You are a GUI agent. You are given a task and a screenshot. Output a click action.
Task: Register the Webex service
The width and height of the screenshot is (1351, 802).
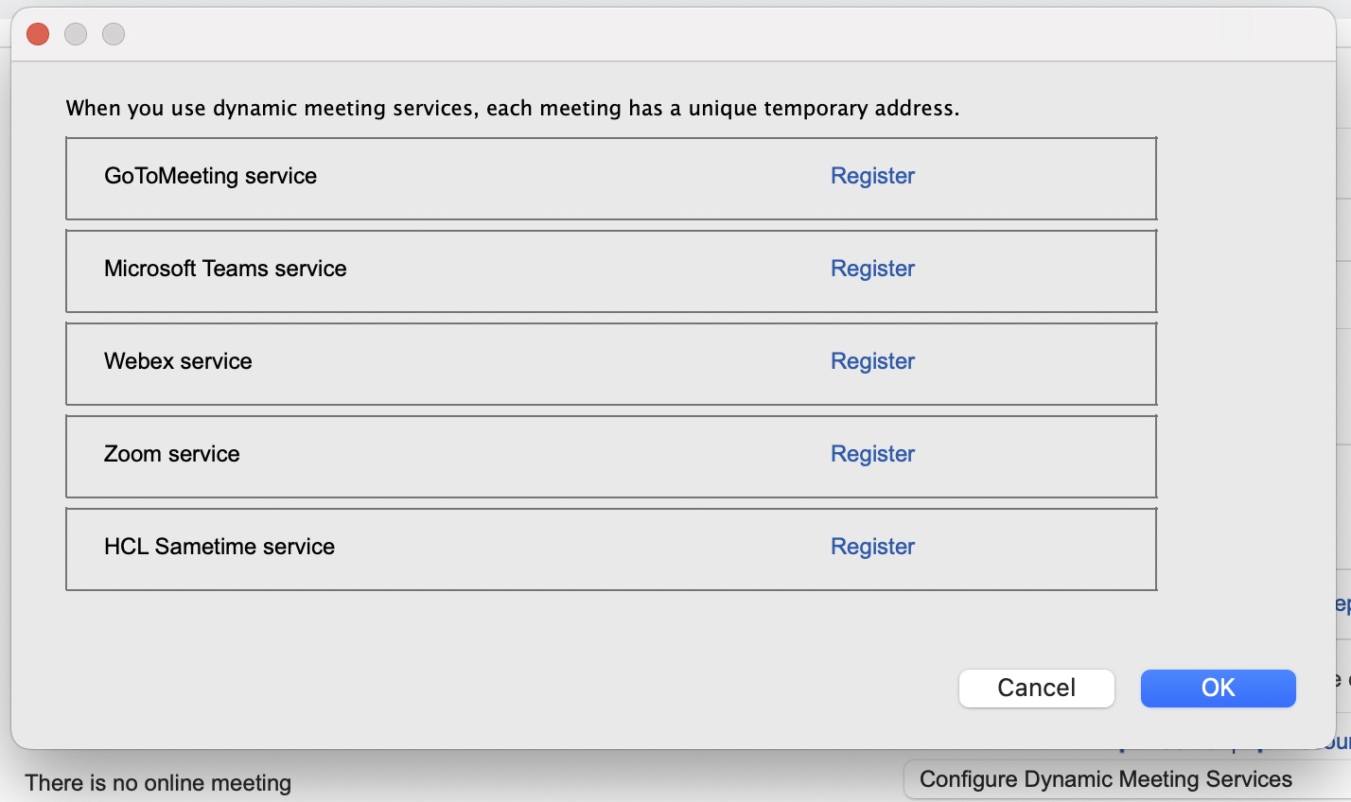871,361
